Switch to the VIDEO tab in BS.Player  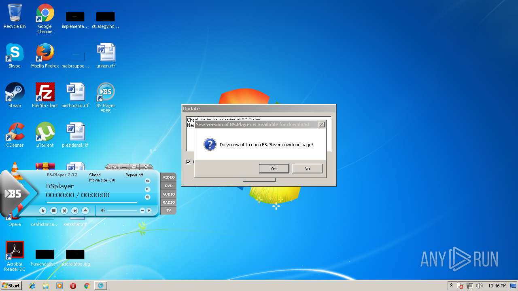pyautogui.click(x=169, y=177)
